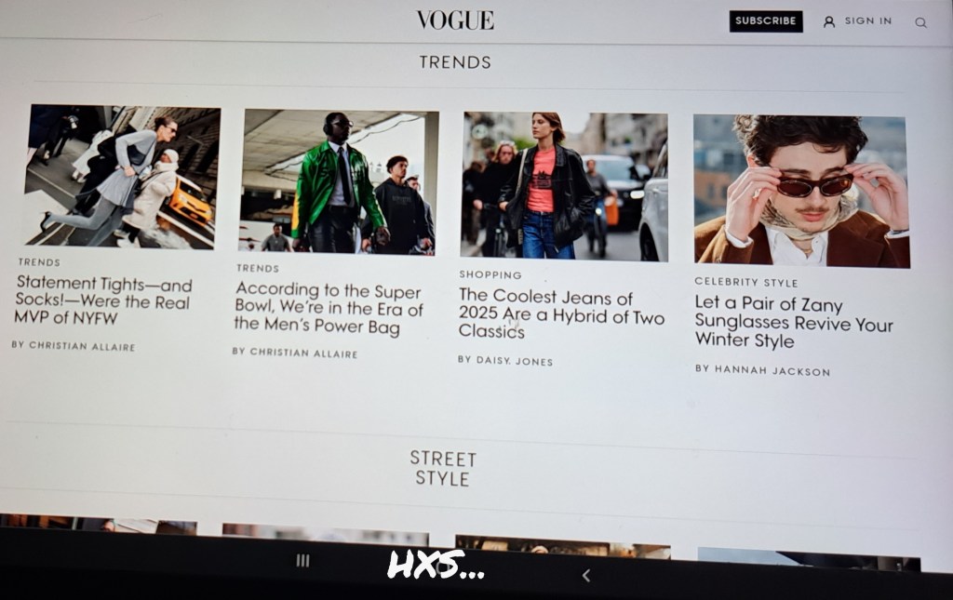953x600 pixels.
Task: View the green leather jacket photo
Action: pos(339,181)
